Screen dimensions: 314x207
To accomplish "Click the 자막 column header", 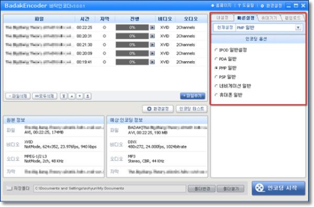I will click(x=105, y=19).
